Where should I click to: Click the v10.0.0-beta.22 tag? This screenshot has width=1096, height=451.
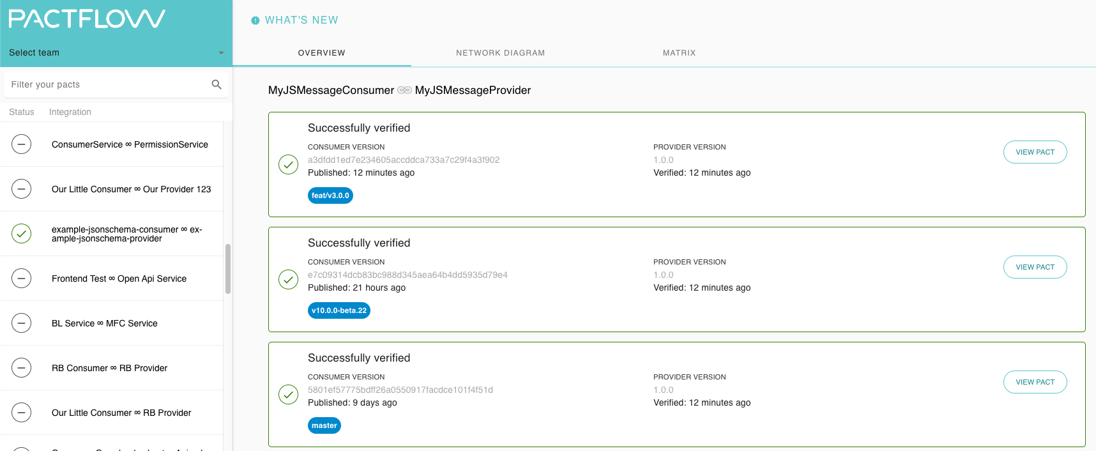coord(339,310)
